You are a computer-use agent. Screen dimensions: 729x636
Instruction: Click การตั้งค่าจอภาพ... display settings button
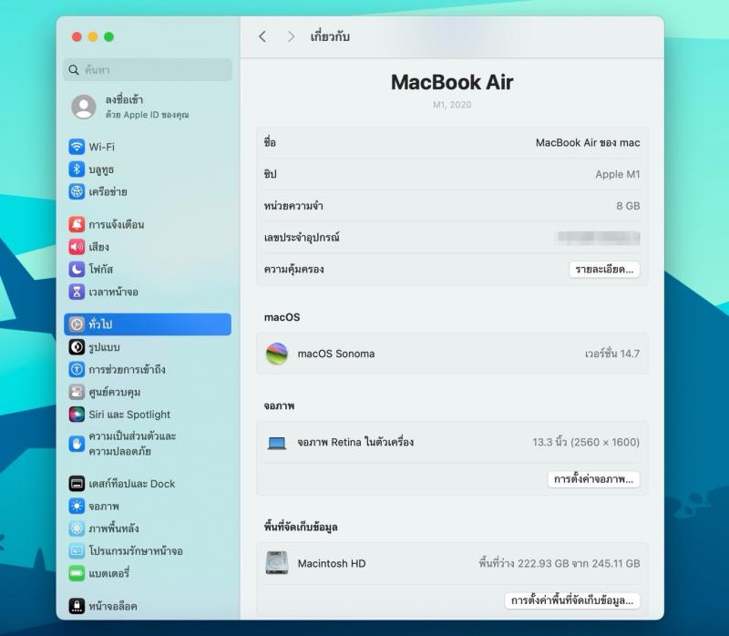click(595, 479)
